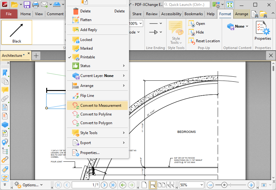Open the Accessibility ribbon tab

click(171, 14)
